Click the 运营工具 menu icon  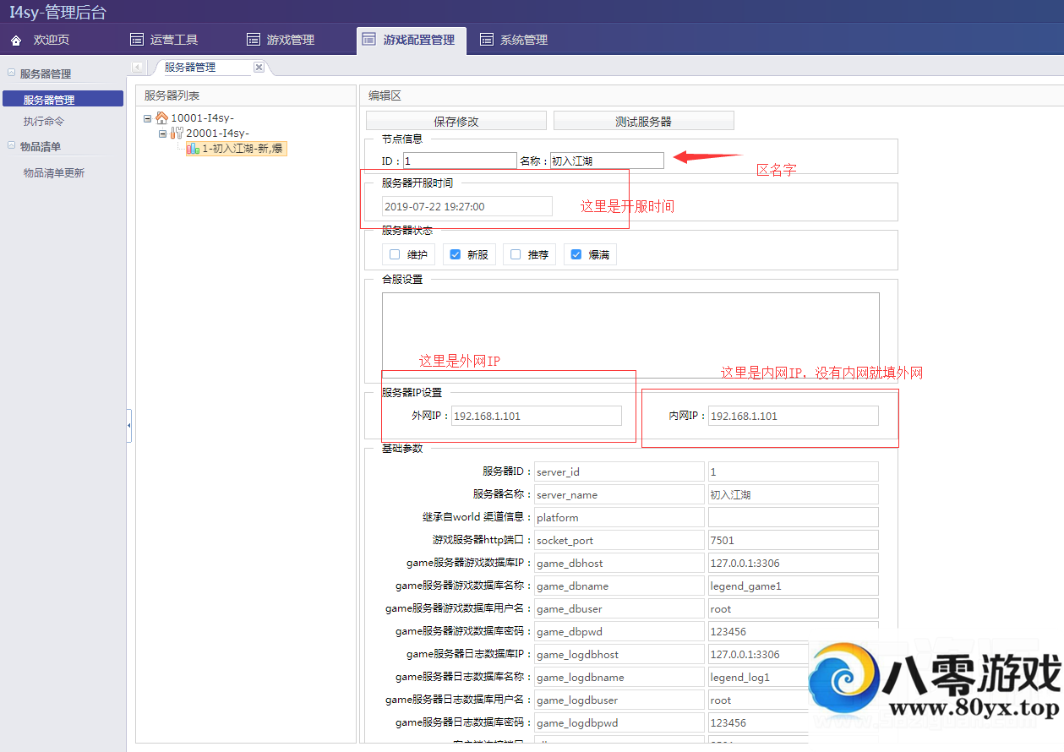[137, 40]
